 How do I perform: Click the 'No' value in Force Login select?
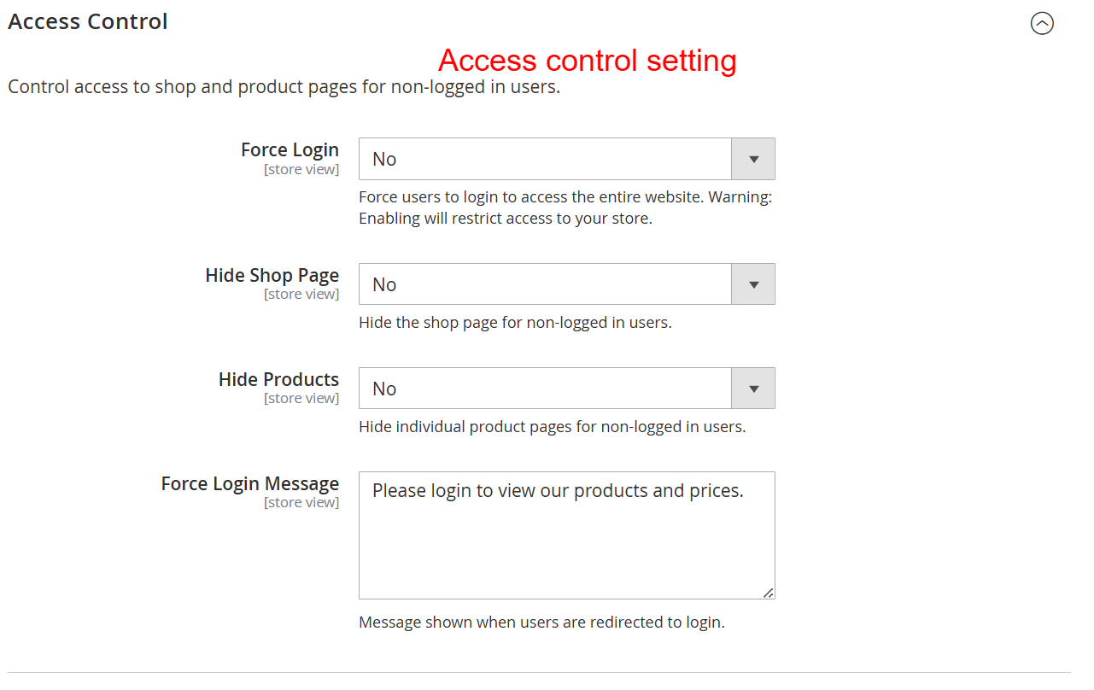tap(384, 160)
